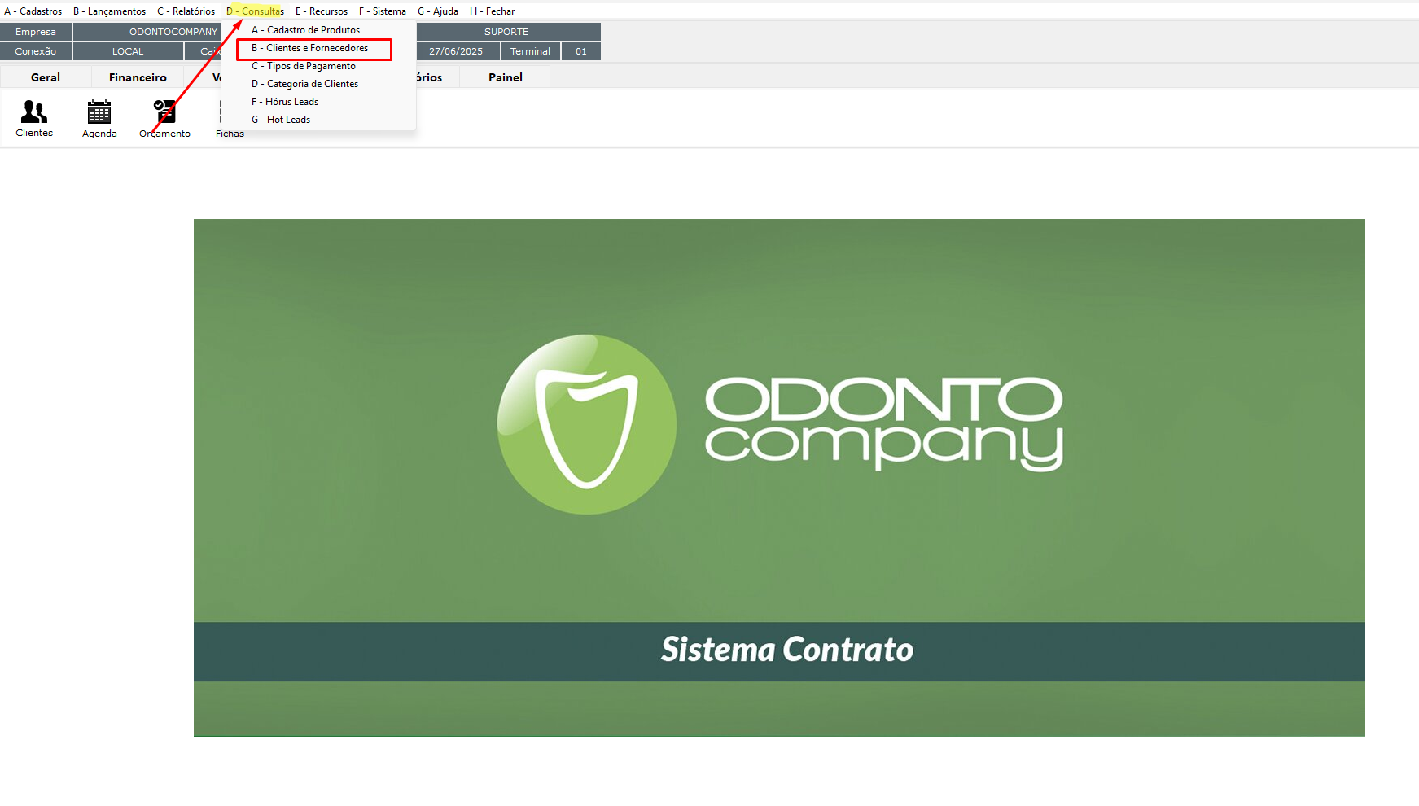The width and height of the screenshot is (1419, 806).
Task: Open E - Recursos menu
Action: pos(322,11)
